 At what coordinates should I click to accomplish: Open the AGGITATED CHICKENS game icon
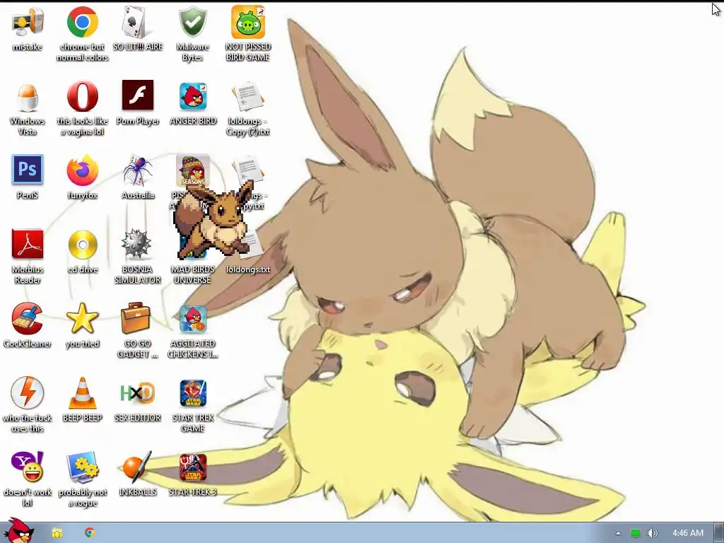click(x=193, y=319)
